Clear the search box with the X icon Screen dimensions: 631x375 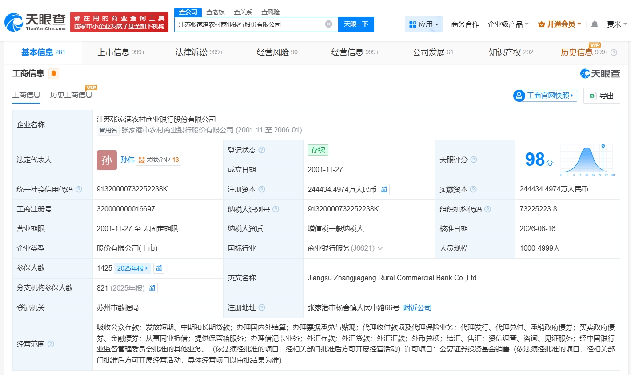329,24
